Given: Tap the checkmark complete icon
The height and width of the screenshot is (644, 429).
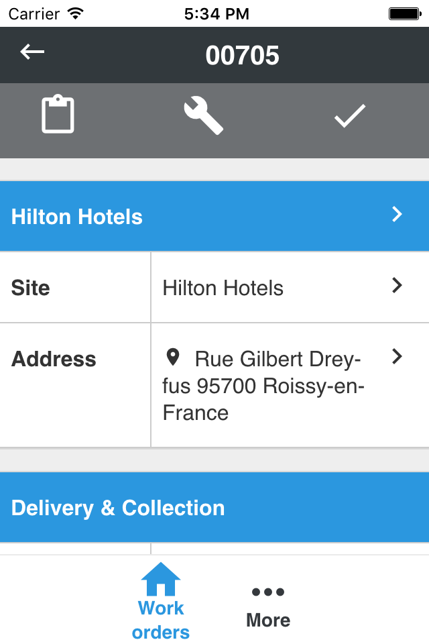Looking at the screenshot, I should (x=350, y=116).
